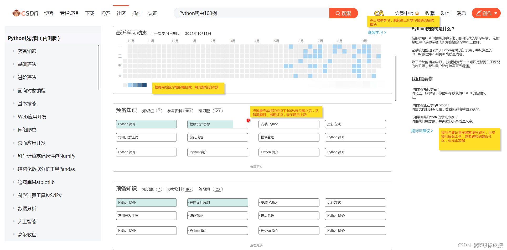507x250 pixels.
Task: Select 高级教程 in sidebar
Action: click(27, 235)
